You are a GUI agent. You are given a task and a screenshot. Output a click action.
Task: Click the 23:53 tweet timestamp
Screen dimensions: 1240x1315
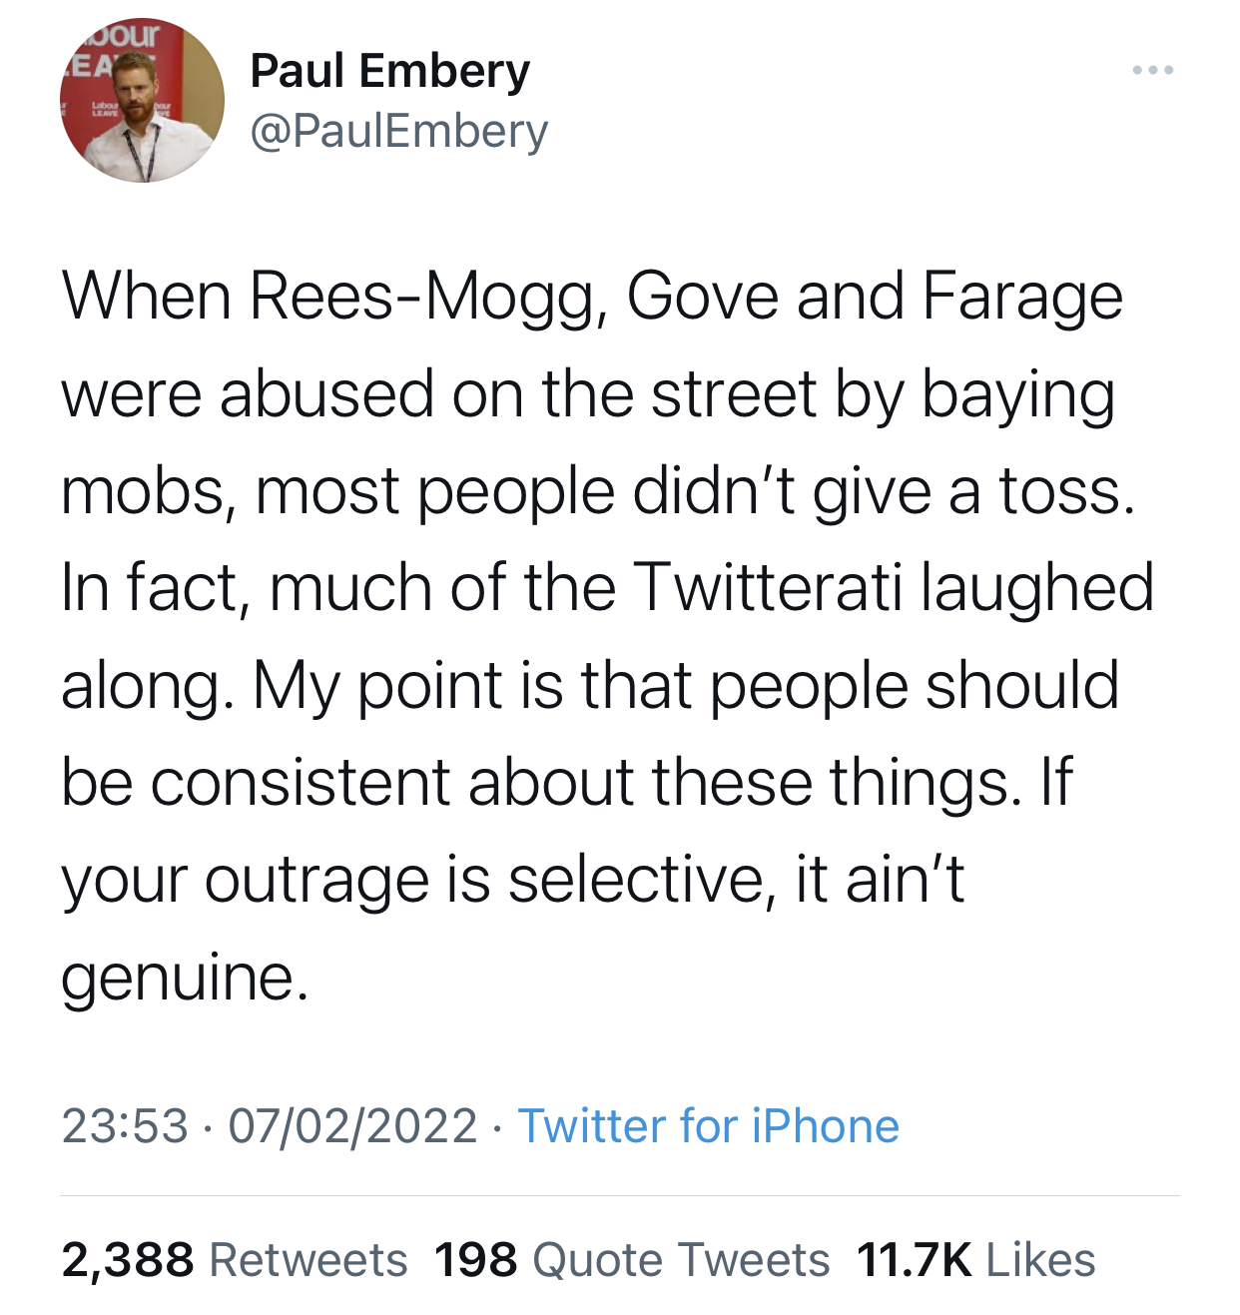(x=125, y=1126)
